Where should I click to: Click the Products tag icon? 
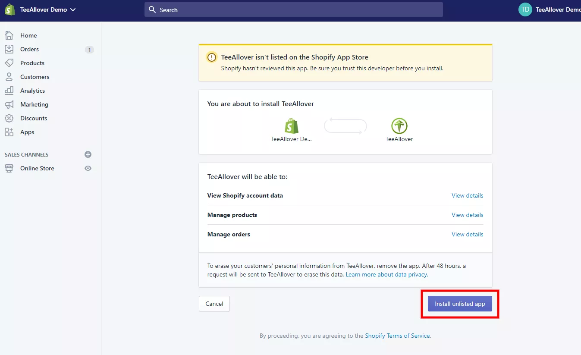click(x=9, y=63)
